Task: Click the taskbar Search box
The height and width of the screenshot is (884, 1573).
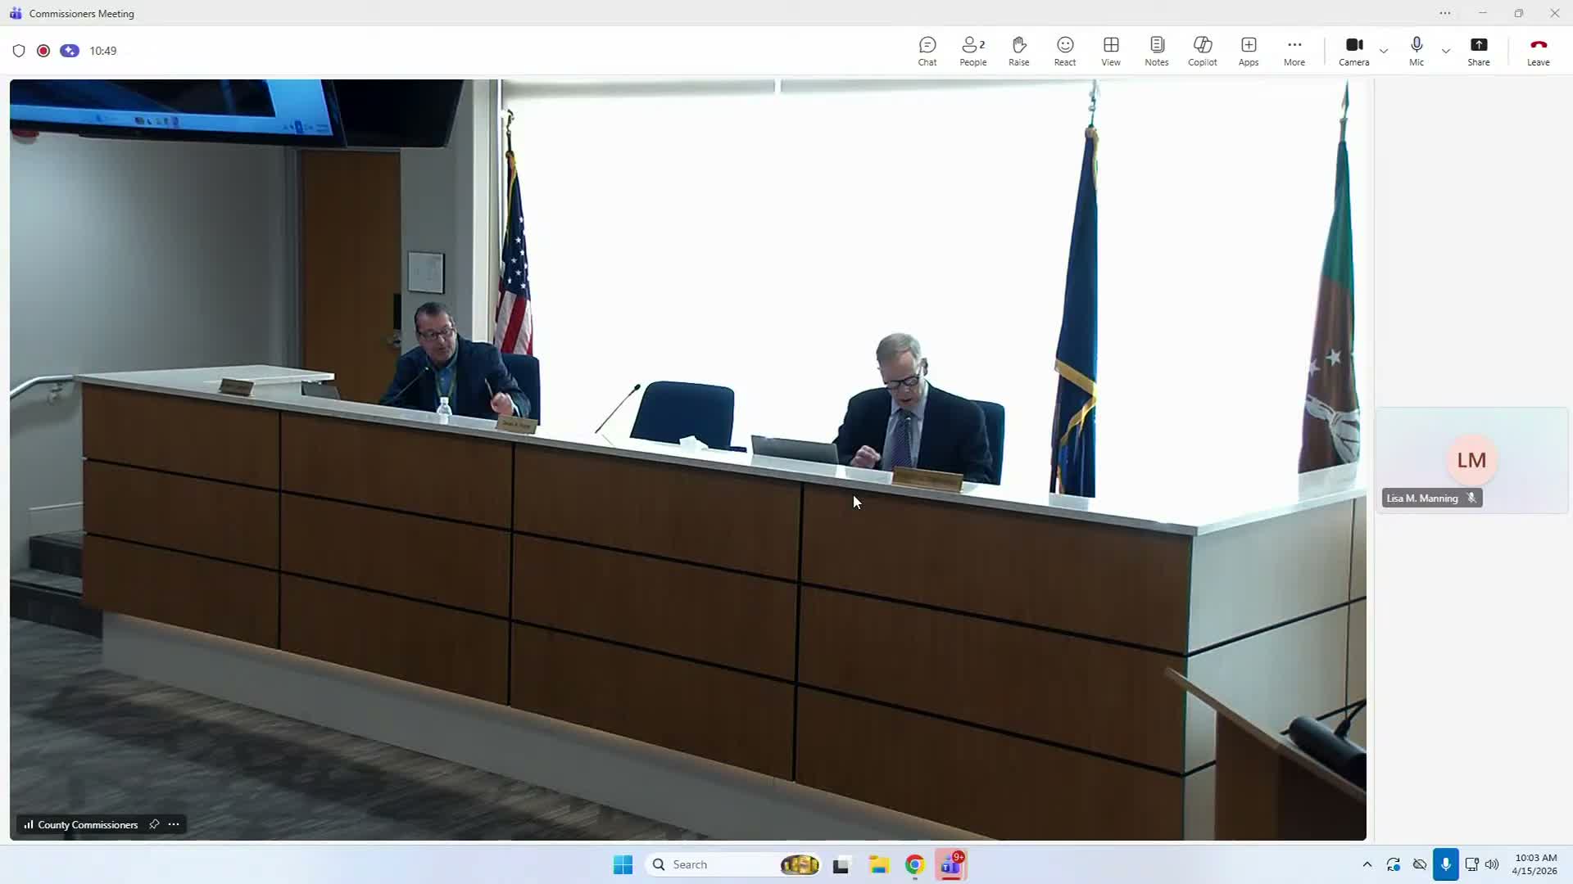Action: point(733,864)
